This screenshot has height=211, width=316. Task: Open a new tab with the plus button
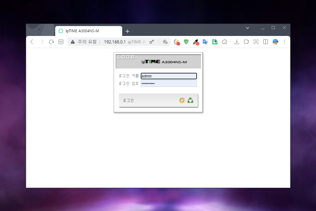127,31
